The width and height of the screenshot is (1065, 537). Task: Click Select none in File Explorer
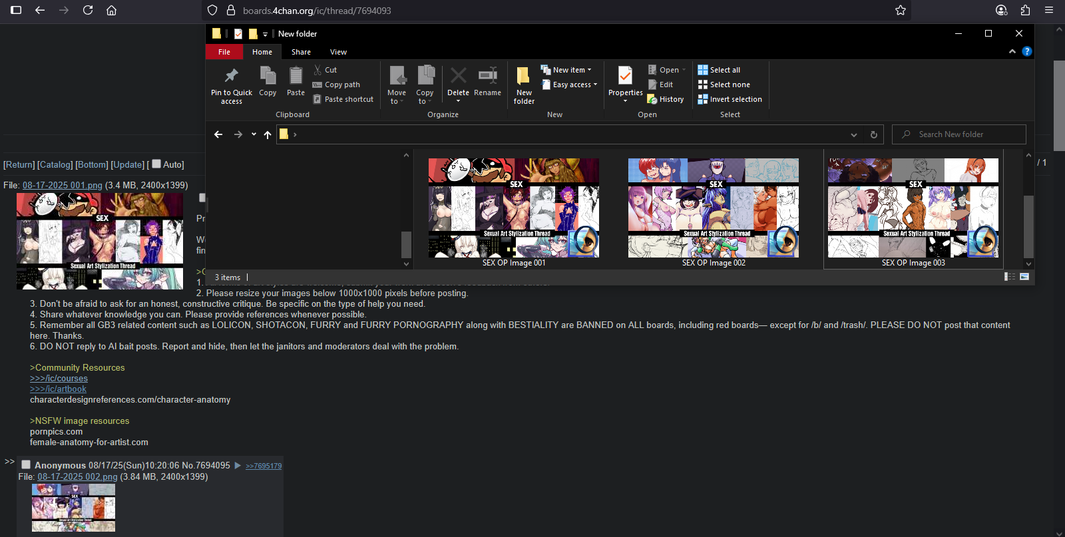724,85
